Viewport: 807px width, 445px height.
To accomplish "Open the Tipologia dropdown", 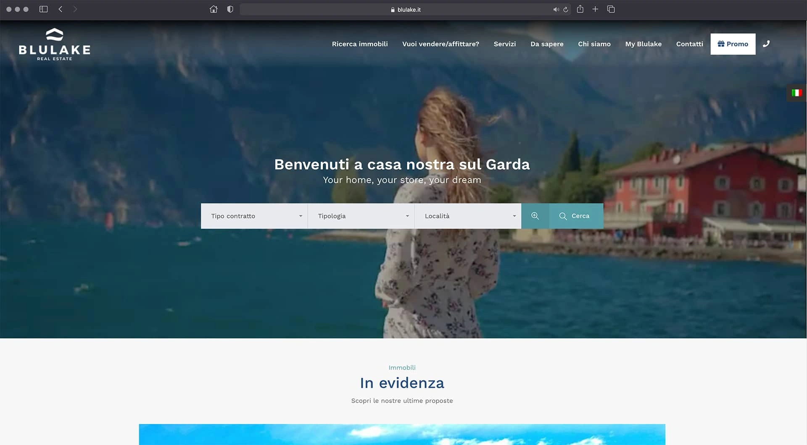I will (361, 216).
